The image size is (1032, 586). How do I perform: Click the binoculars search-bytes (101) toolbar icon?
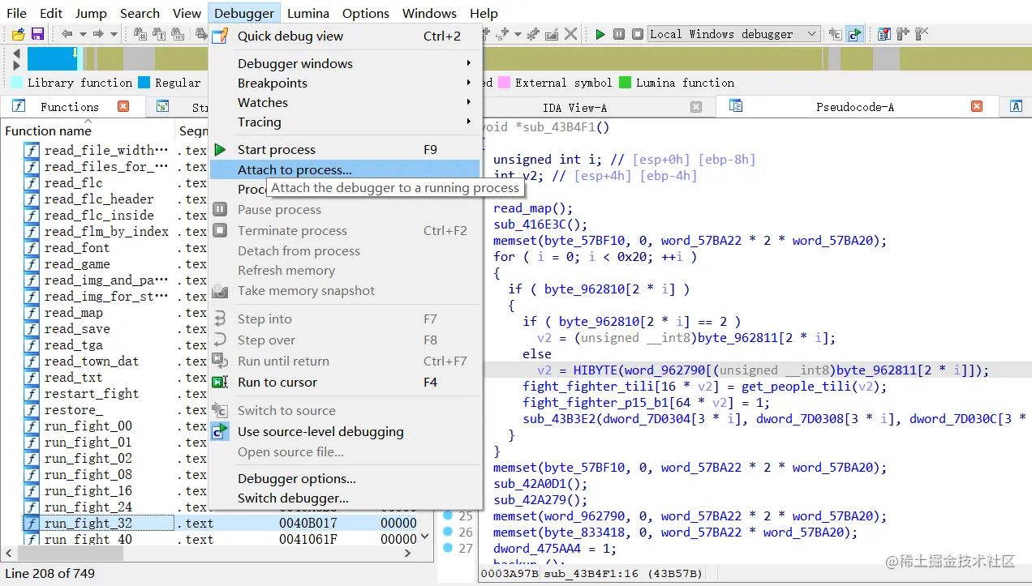pos(178,34)
